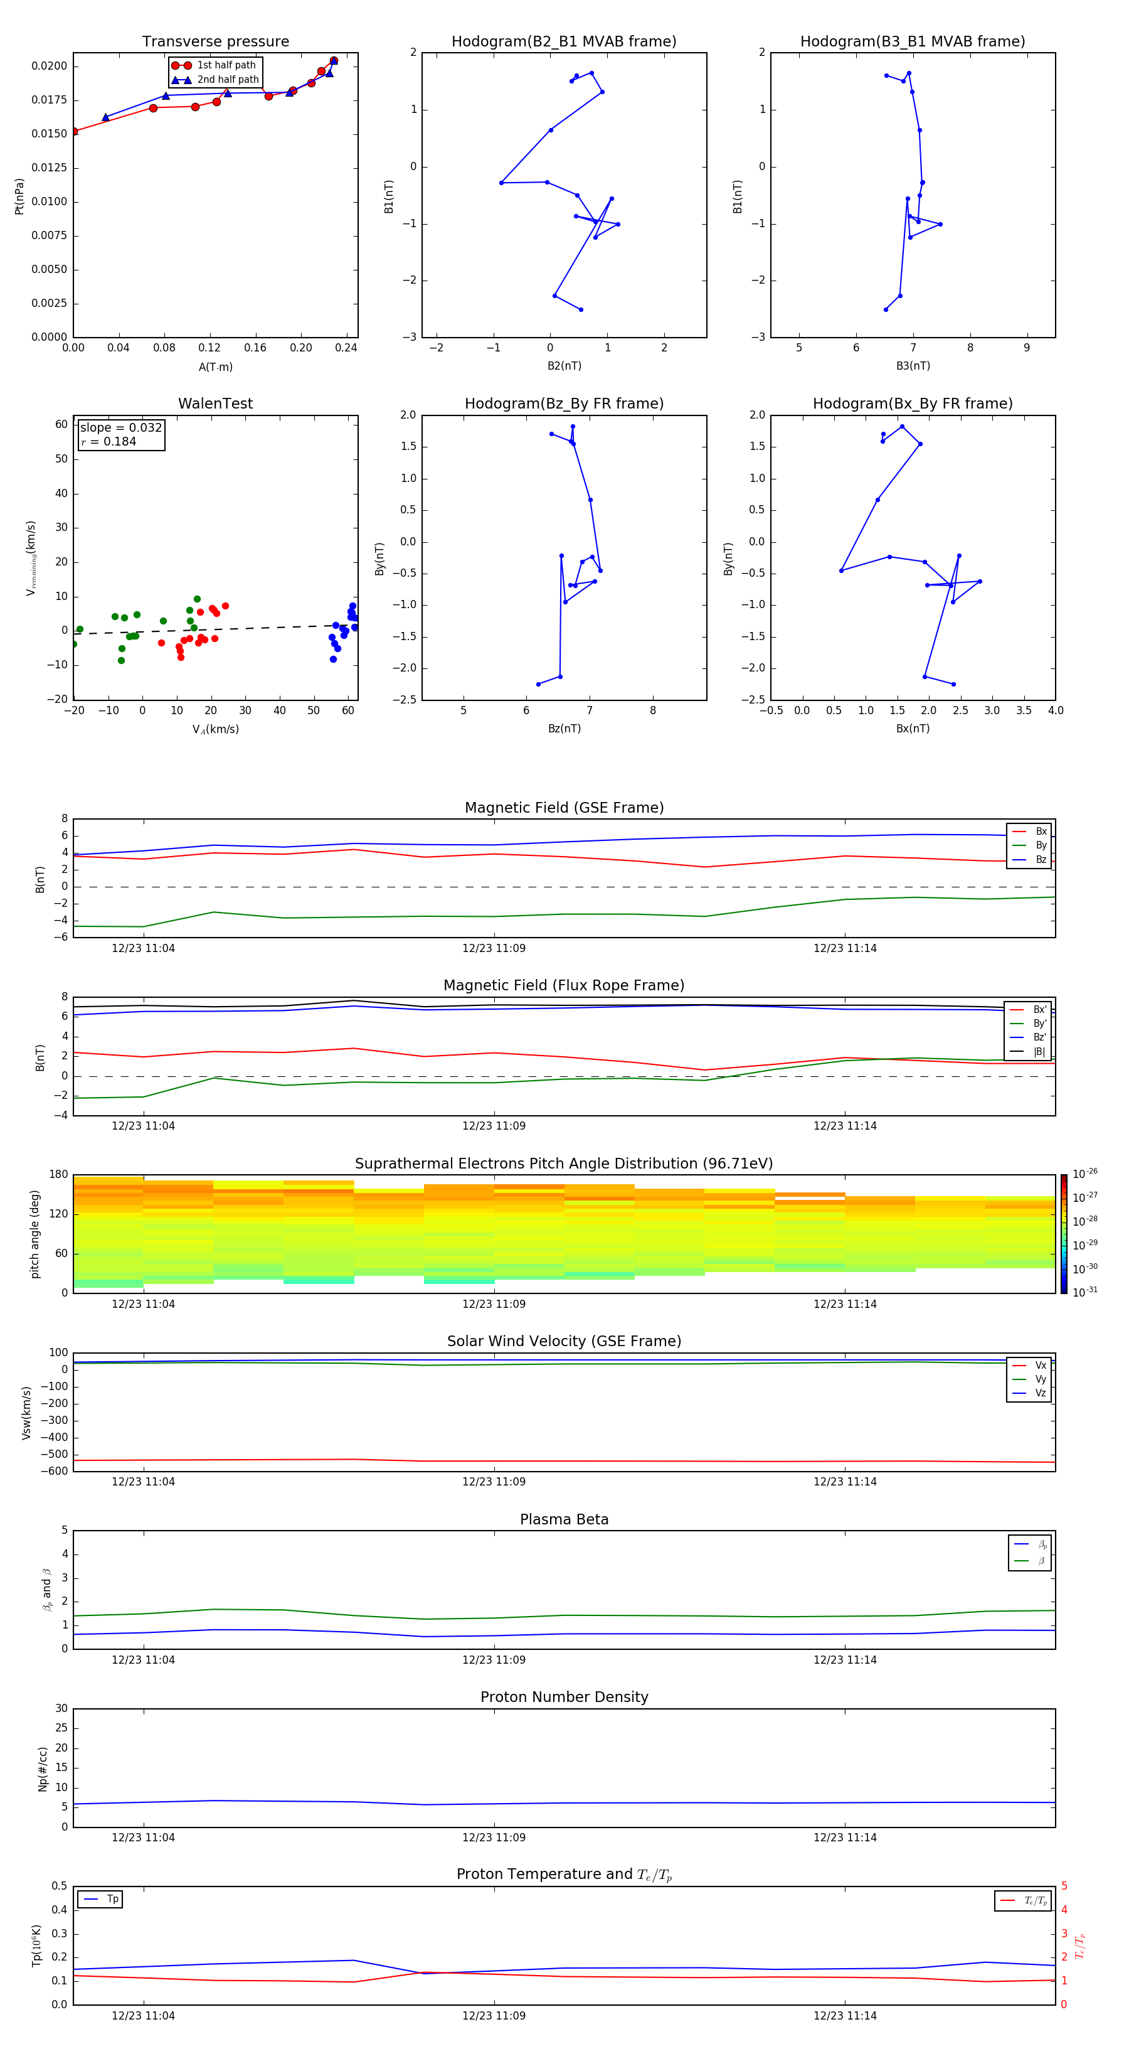Image resolution: width=1129 pixels, height=2071 pixels.
Task: Click the "Np(#/cc)" y-axis label
Action: (x=43, y=1769)
